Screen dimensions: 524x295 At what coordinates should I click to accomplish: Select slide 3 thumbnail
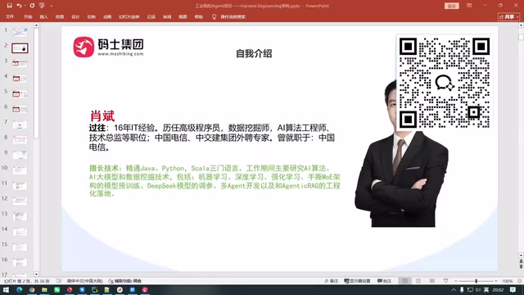click(x=20, y=63)
